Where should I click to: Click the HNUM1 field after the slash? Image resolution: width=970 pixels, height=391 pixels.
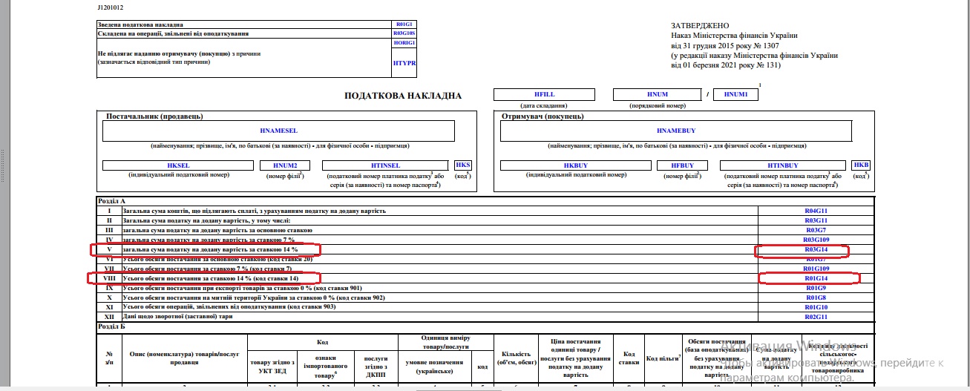tap(735, 94)
